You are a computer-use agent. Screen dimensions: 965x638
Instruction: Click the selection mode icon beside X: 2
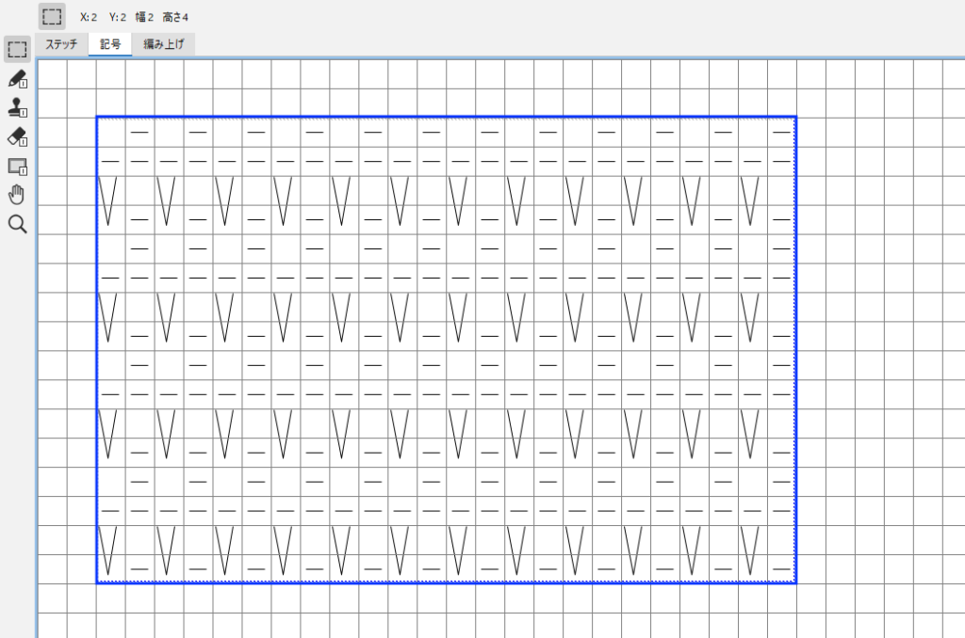click(52, 17)
